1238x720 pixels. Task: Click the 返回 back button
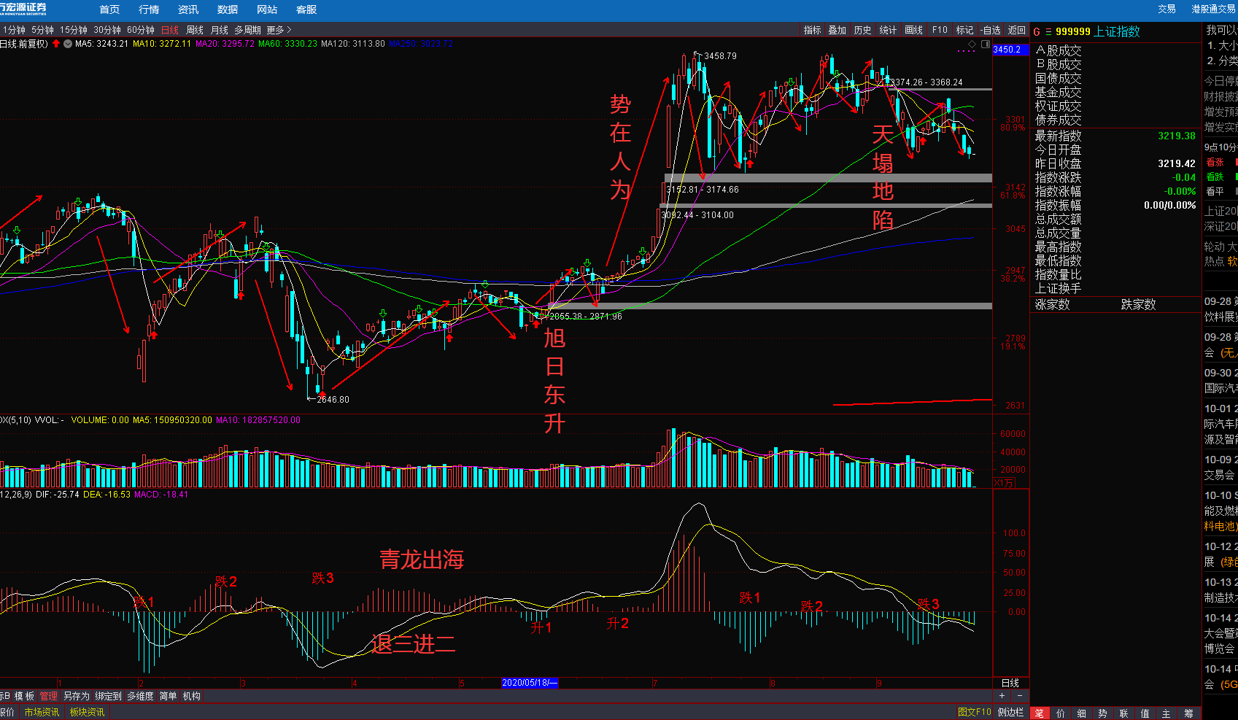(1017, 30)
